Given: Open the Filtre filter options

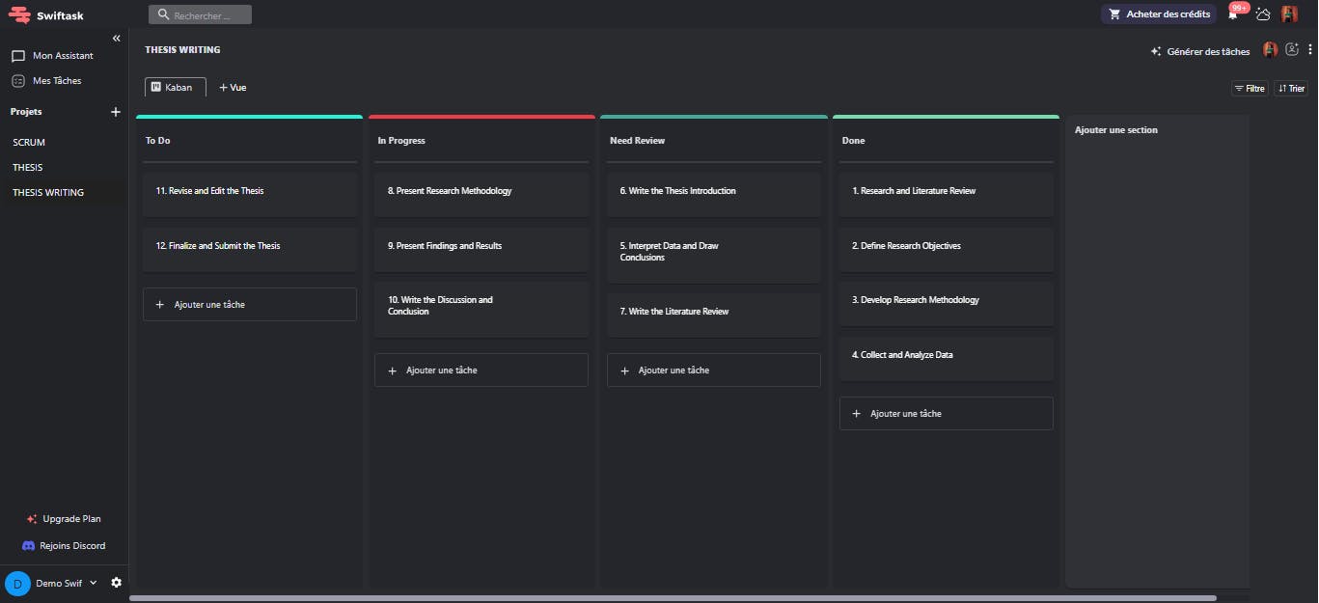Looking at the screenshot, I should coord(1250,89).
